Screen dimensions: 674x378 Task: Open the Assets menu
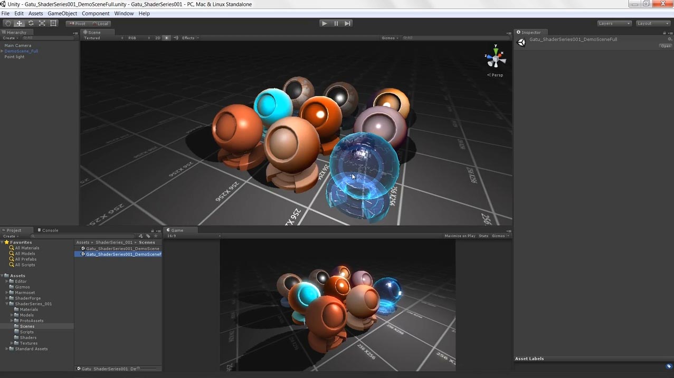click(x=35, y=14)
